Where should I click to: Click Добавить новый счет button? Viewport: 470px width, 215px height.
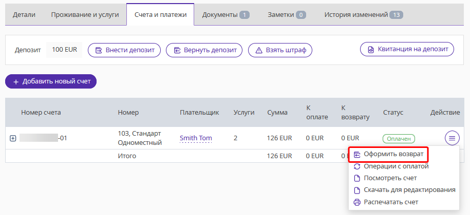click(51, 81)
